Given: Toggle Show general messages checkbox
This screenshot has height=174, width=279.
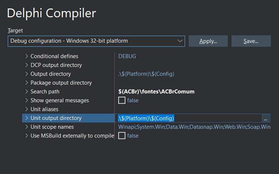Looking at the screenshot, I should pos(122,100).
